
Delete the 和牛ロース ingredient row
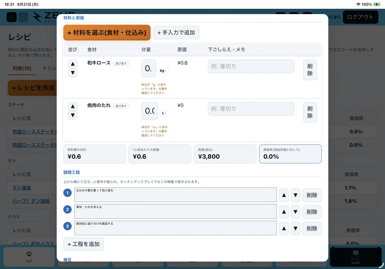(x=310, y=70)
